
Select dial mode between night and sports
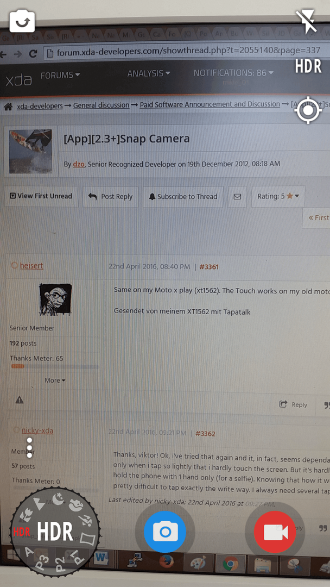75,506
